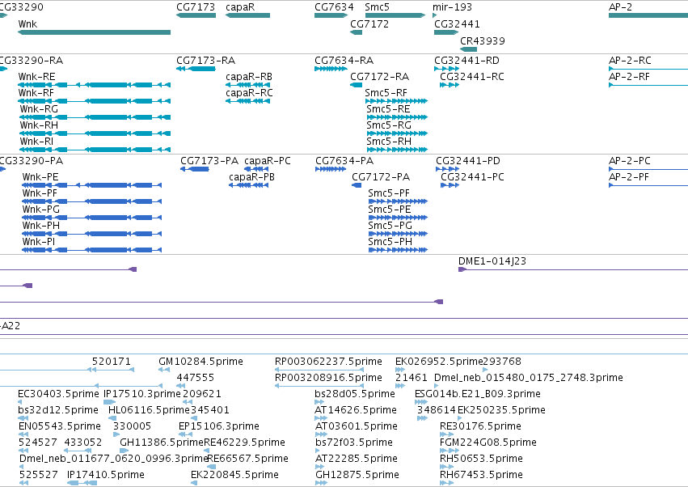688x487 pixels.
Task: Click transcript label Smc5-RH
Action: click(389, 142)
